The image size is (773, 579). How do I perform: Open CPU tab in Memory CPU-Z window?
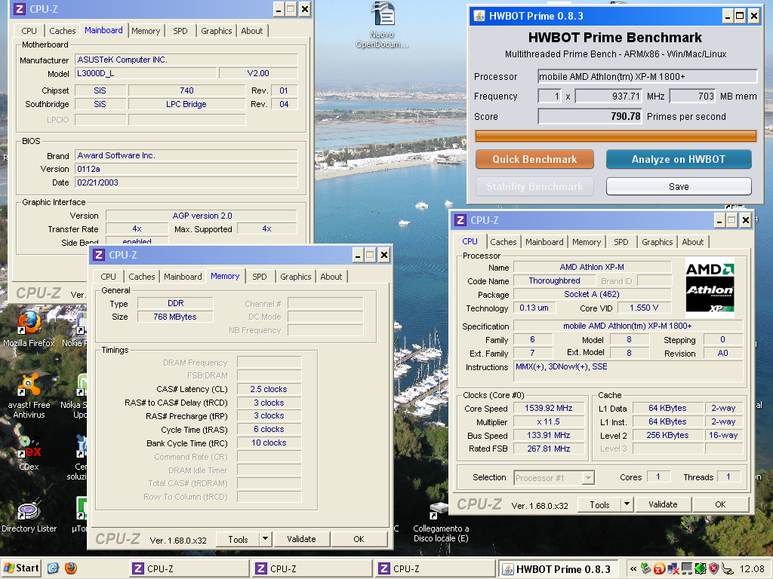pyautogui.click(x=109, y=277)
